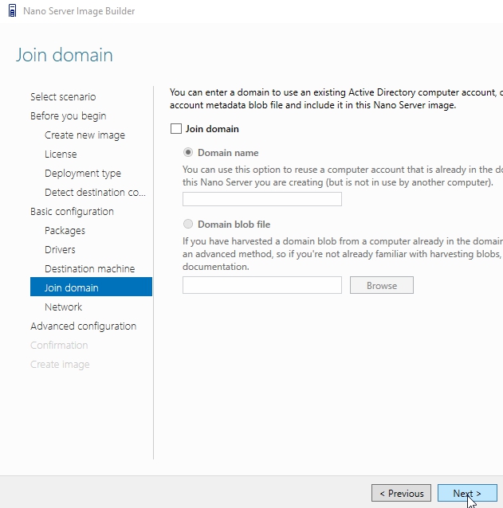Navigate to Create new image step
This screenshot has width=503, height=508.
(84, 135)
